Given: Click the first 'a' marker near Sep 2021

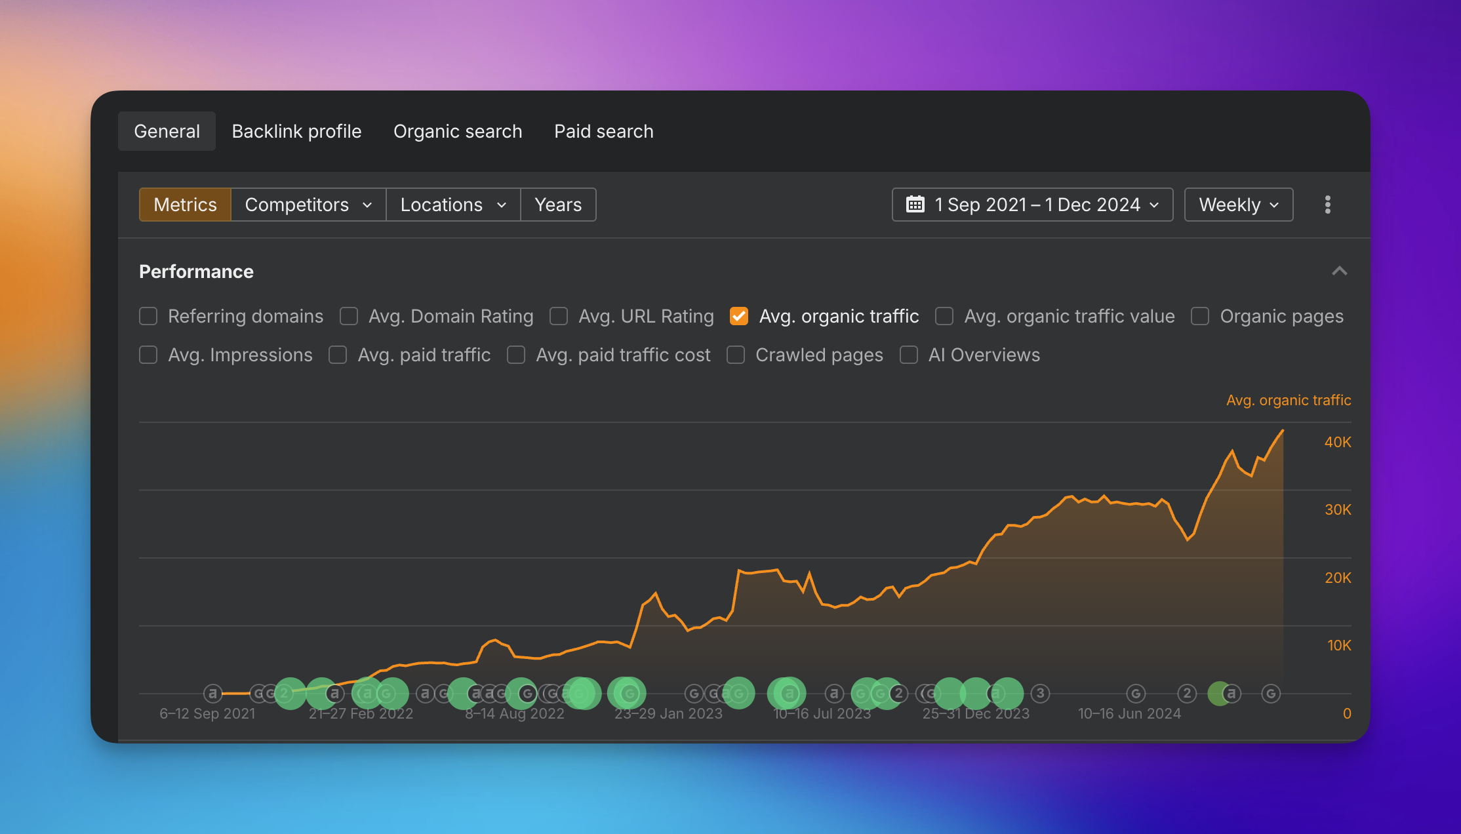Looking at the screenshot, I should pos(212,693).
